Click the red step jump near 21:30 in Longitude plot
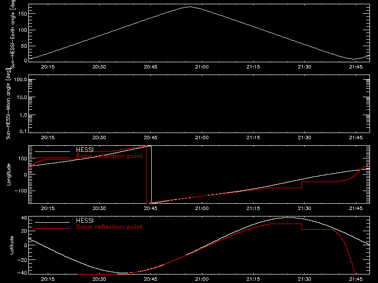Image resolution: width=378 pixels, height=283 pixels. 301,185
